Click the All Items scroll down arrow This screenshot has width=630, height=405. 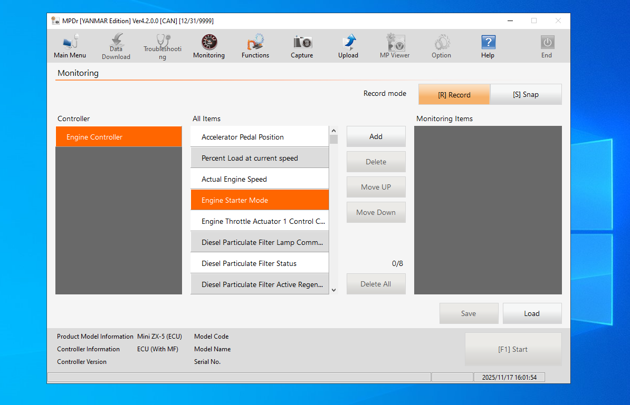(x=333, y=290)
